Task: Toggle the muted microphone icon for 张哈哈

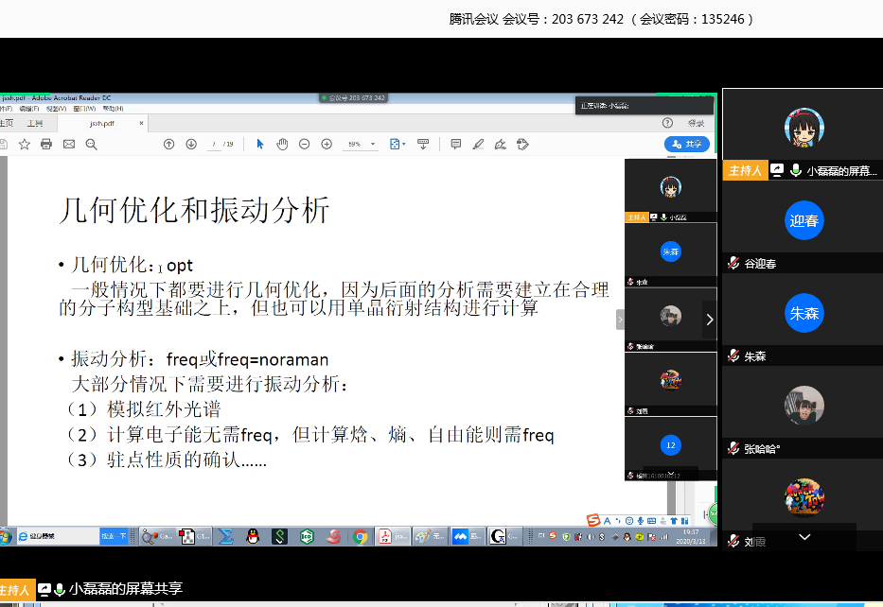Action: click(733, 448)
